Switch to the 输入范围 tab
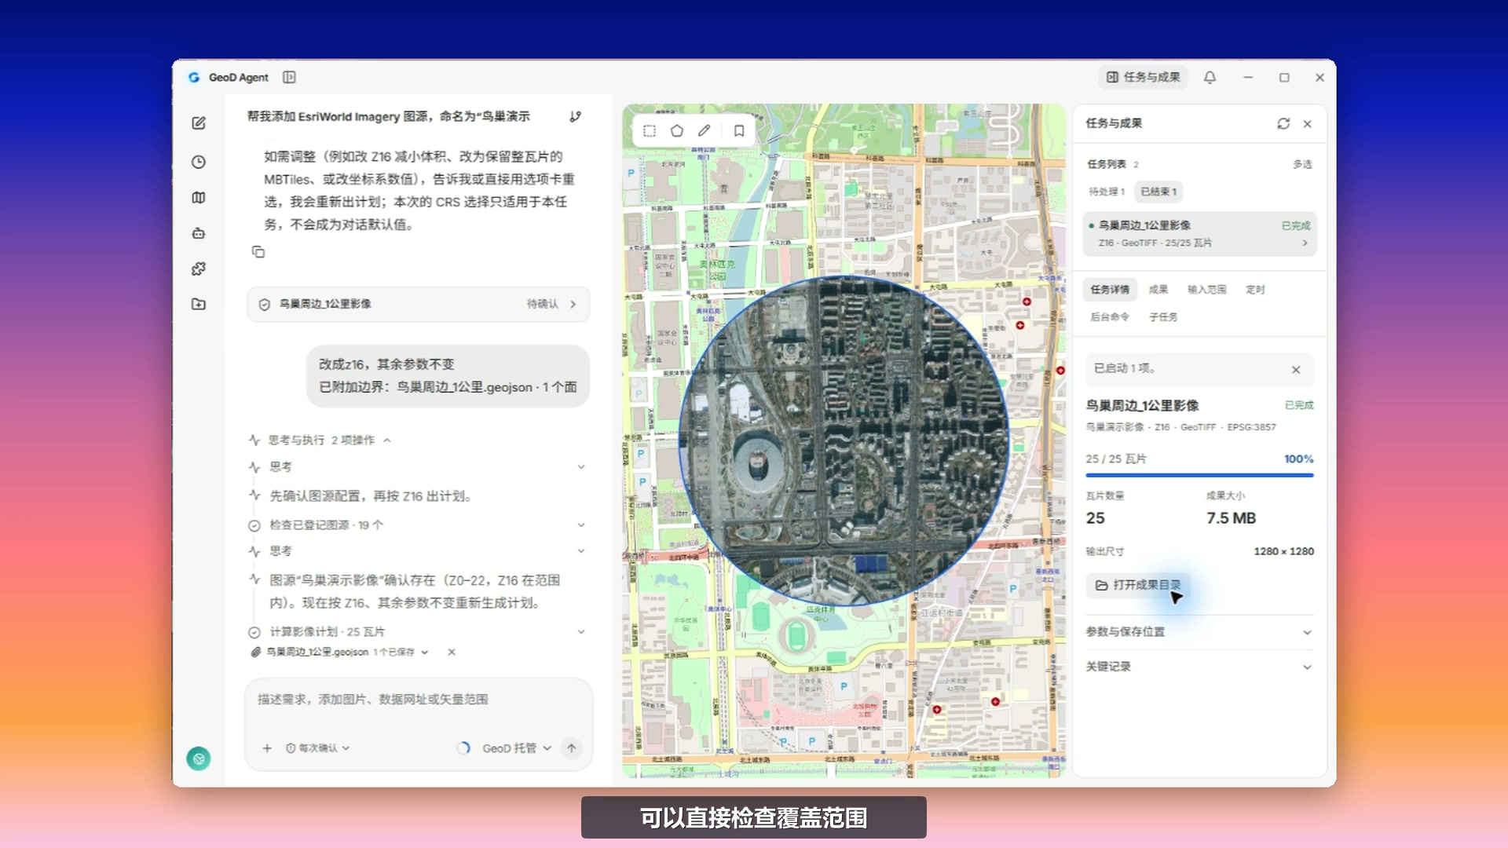1508x848 pixels. pos(1206,290)
